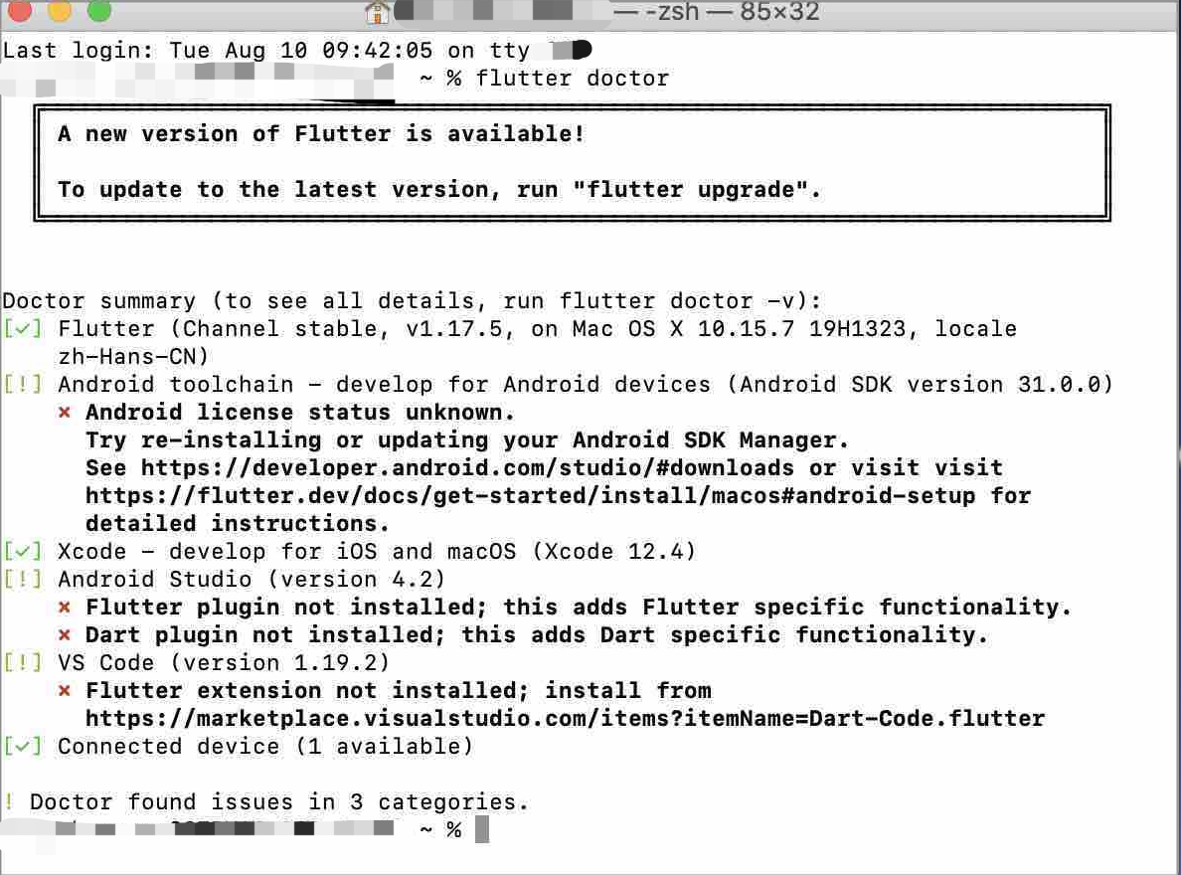Click the yellow minimize window button
The width and height of the screenshot is (1181, 875).
60,10
